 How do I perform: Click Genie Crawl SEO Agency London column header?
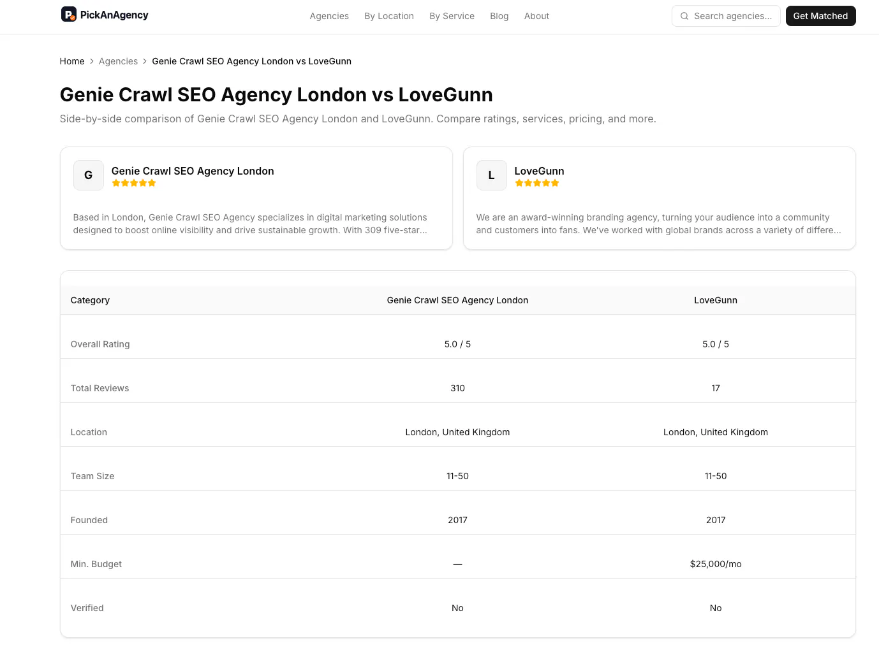[x=457, y=300]
